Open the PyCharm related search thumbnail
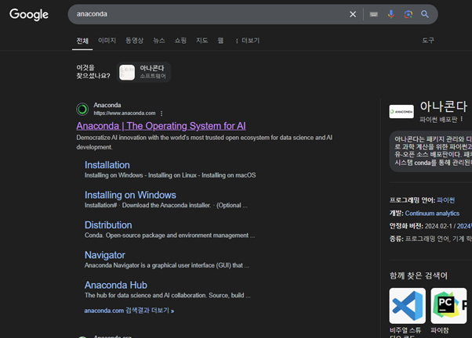This screenshot has width=472, height=338. [448, 306]
